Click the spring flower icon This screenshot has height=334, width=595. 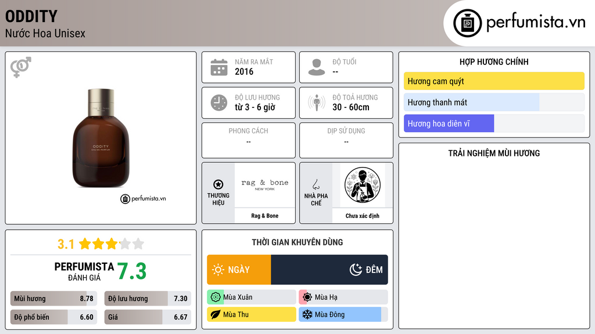216,297
